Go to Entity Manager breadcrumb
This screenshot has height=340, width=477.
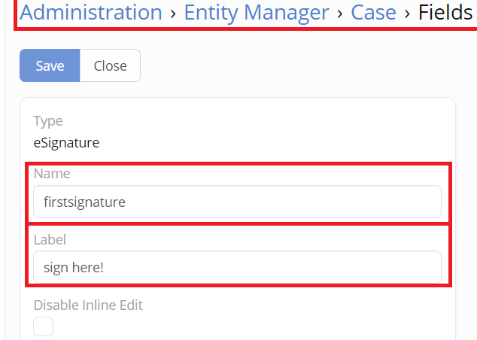pyautogui.click(x=257, y=13)
